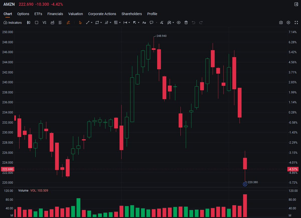301x218 pixels.
Task: Collapse the side panel with arrow icon
Action: (x=296, y=4)
